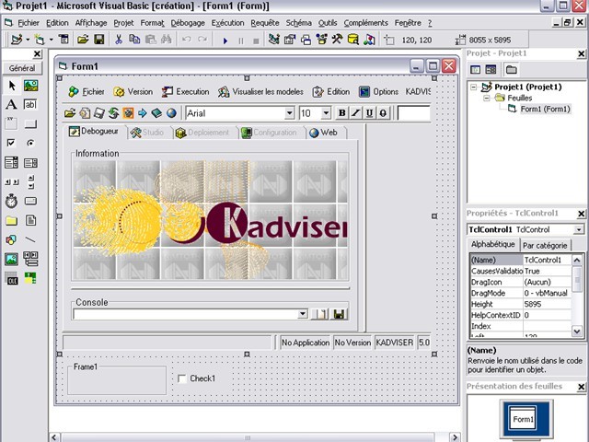Collapse the Projet1 tree node

click(474, 87)
